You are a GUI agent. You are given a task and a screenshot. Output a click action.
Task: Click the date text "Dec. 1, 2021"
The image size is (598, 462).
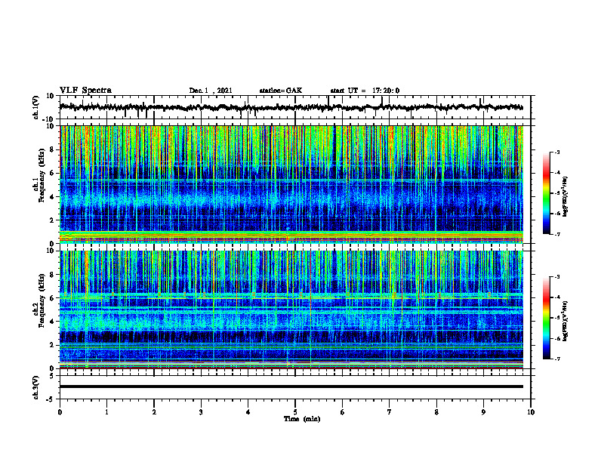coord(211,91)
